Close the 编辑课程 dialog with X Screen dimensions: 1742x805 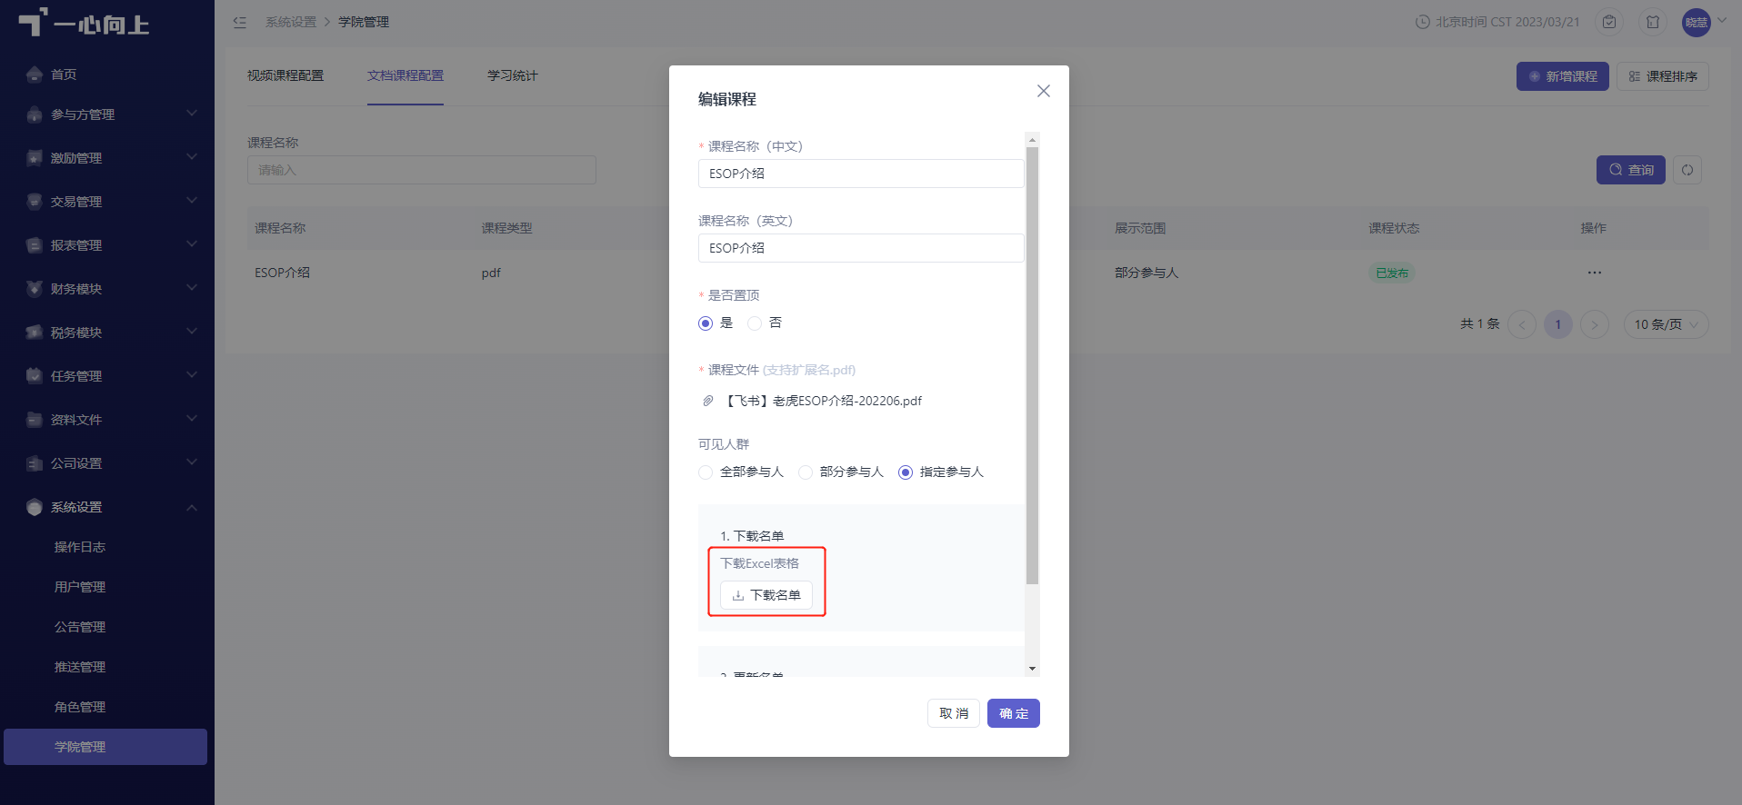pos(1044,91)
